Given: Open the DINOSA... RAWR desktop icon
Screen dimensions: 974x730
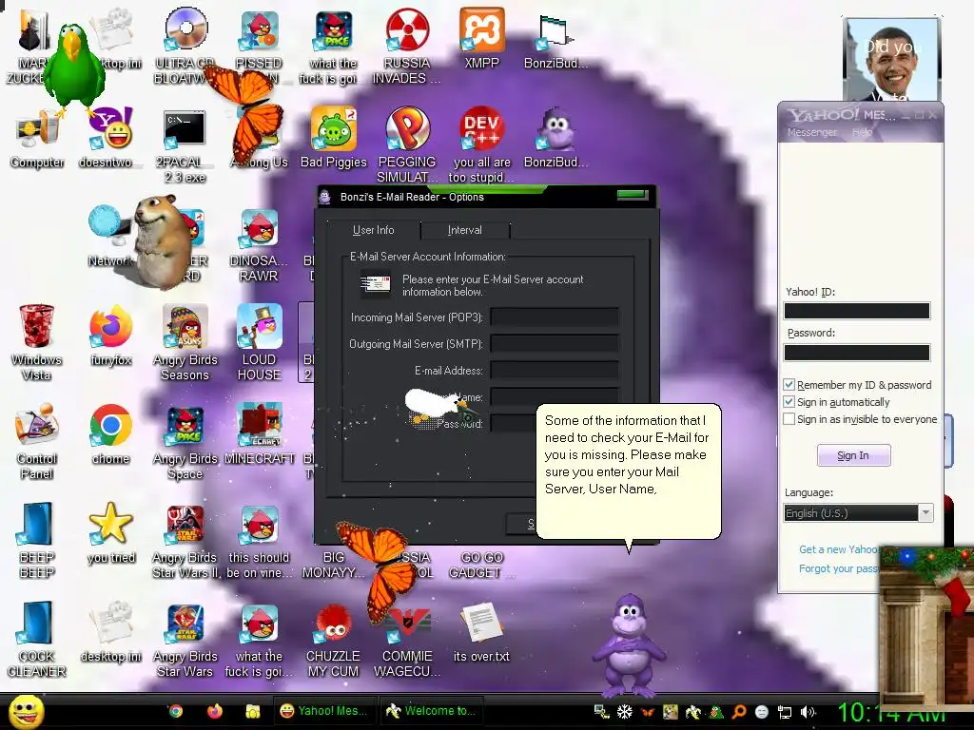Looking at the screenshot, I should (259, 243).
